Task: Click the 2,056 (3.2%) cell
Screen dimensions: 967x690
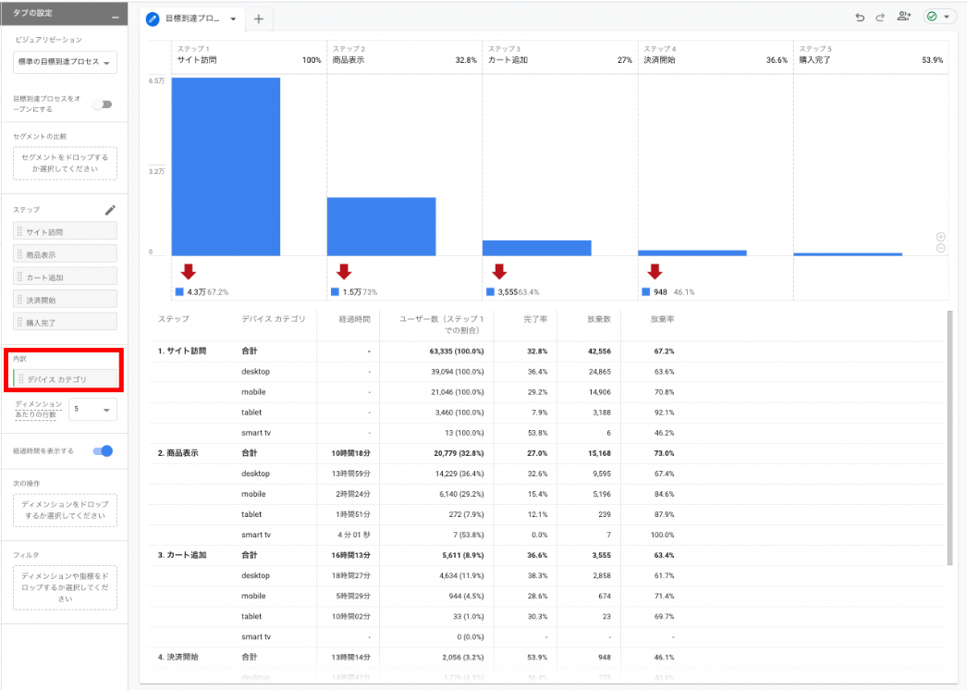Action: click(x=462, y=657)
